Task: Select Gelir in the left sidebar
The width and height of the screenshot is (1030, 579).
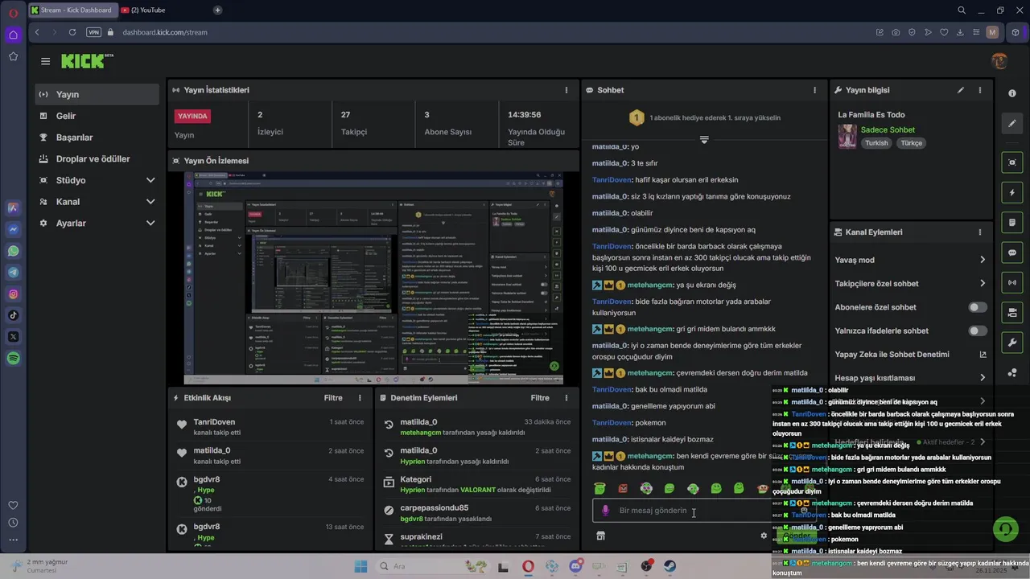Action: tap(97, 116)
